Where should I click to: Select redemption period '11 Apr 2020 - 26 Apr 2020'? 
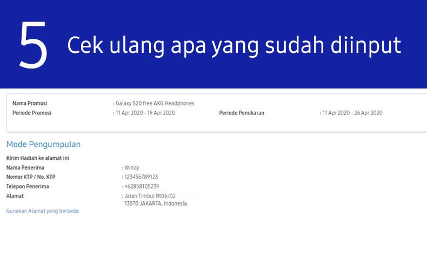point(352,113)
